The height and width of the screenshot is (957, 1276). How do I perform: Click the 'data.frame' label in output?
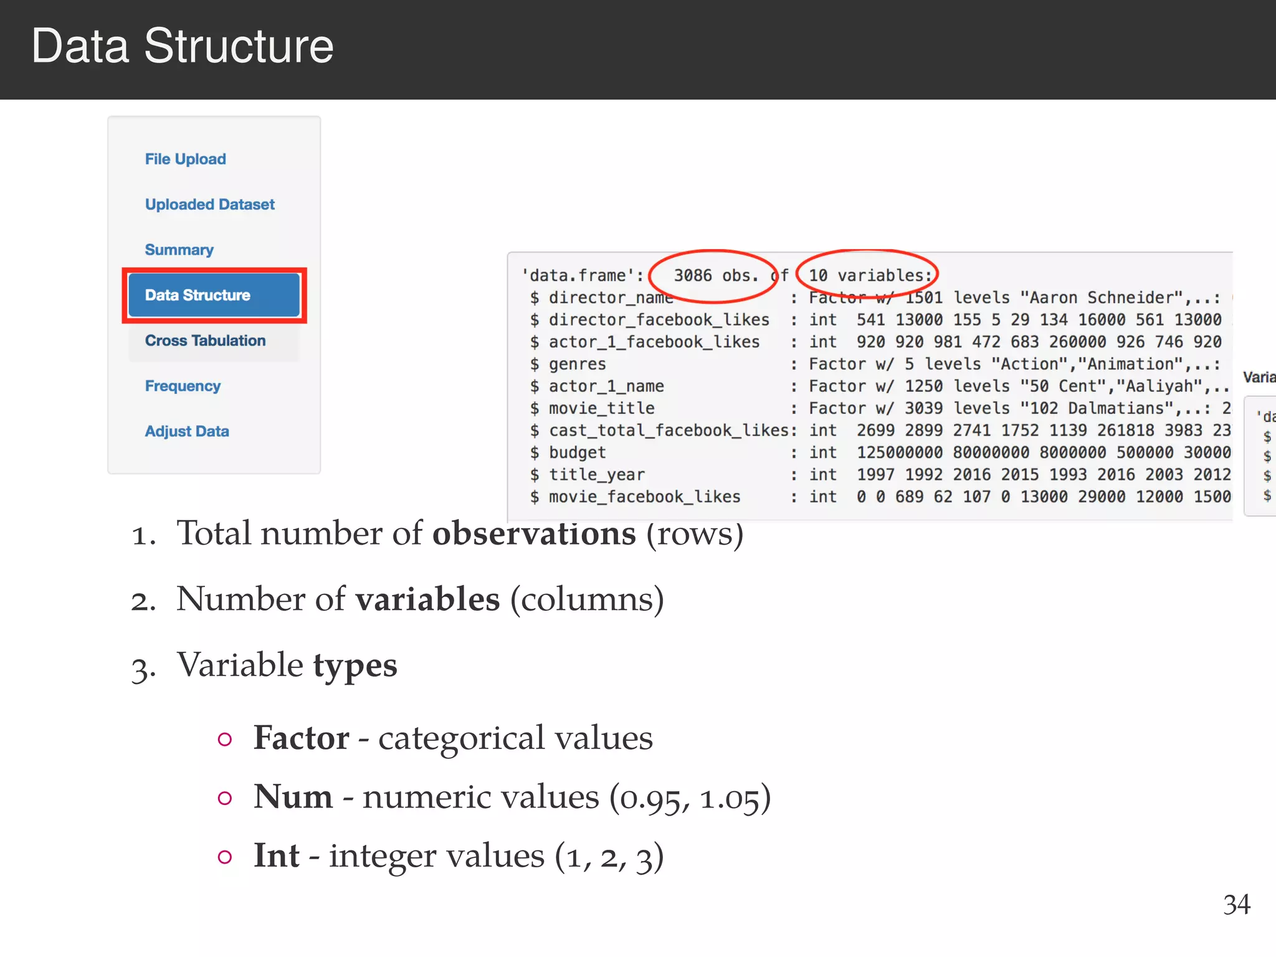[x=583, y=275]
